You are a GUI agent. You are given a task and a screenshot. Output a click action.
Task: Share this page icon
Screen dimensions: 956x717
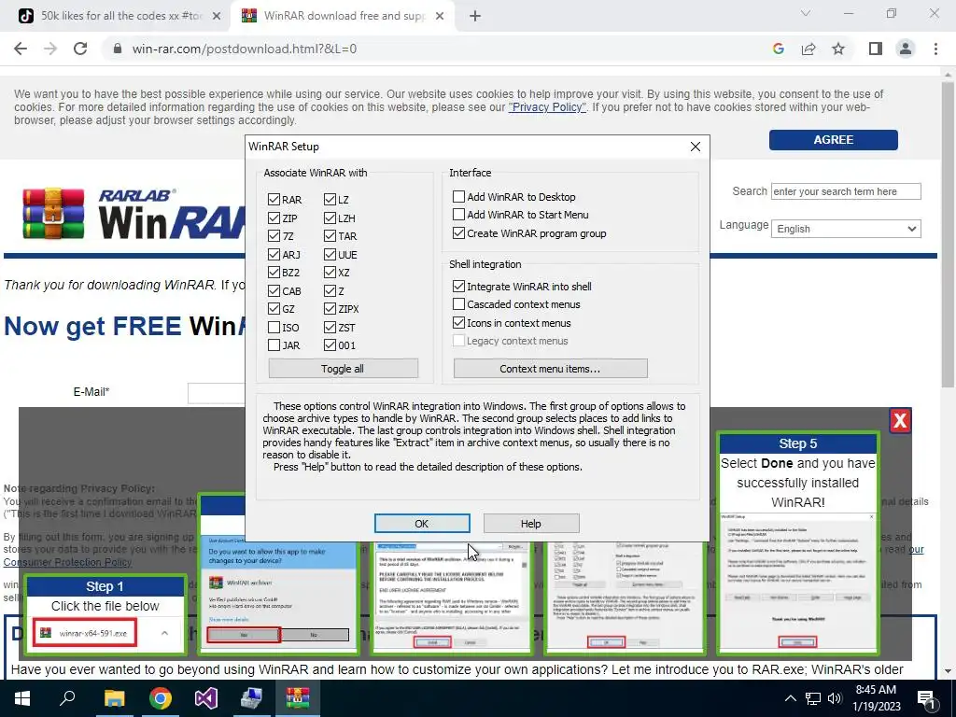808,49
